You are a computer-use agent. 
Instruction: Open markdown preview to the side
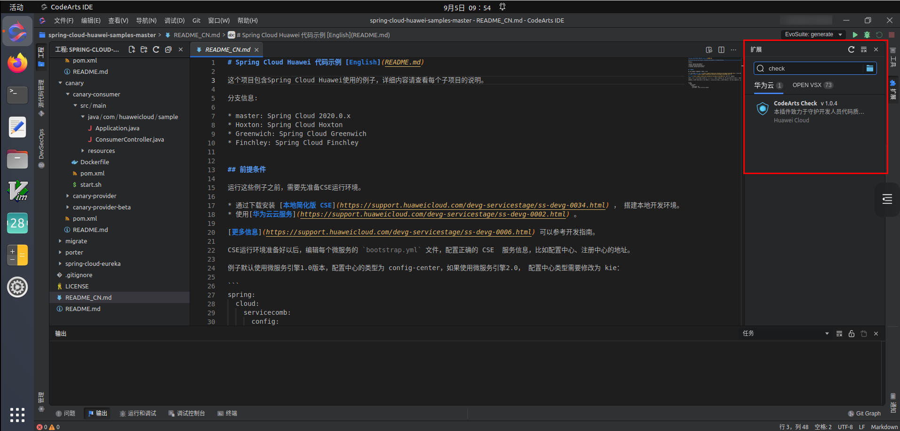pyautogui.click(x=709, y=49)
